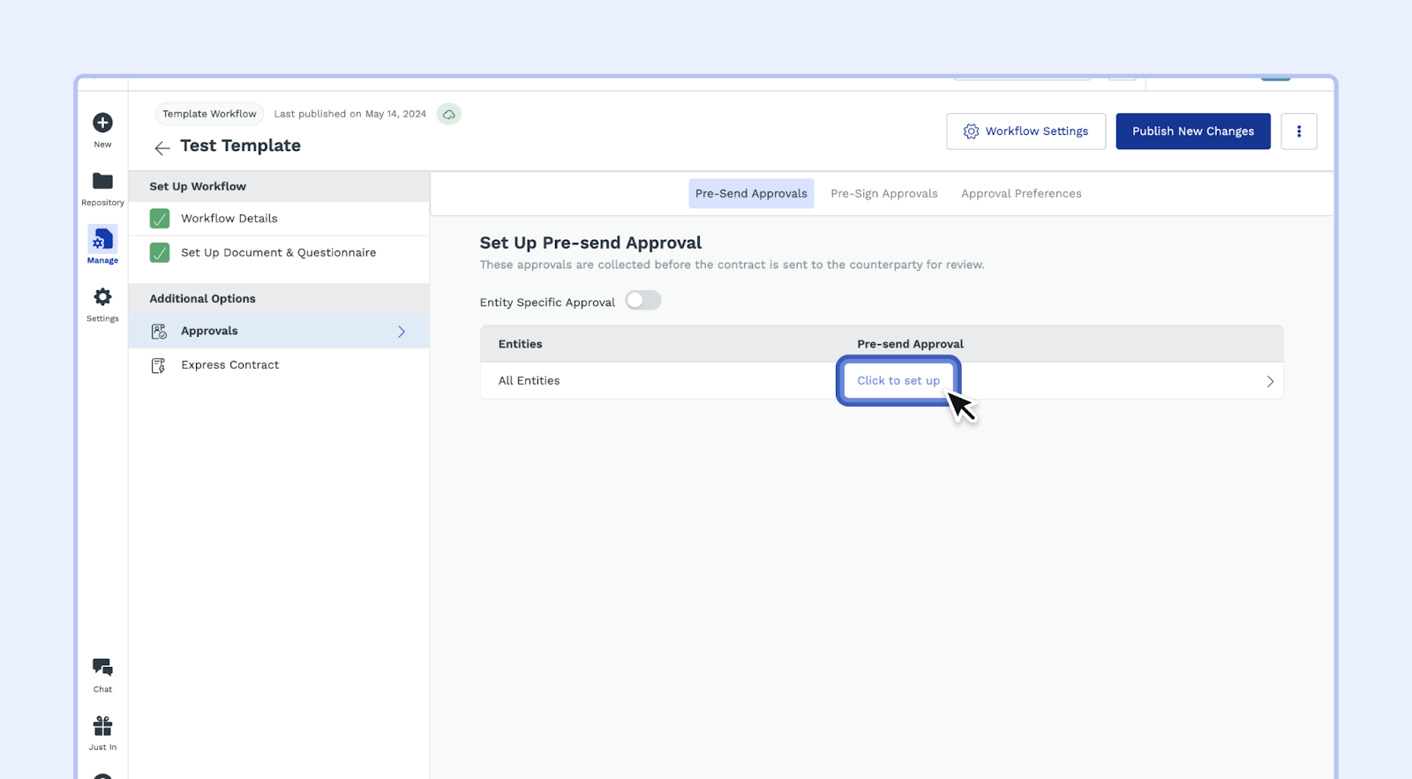The image size is (1412, 779).
Task: Enable the Entity Specific Approval toggle
Action: pos(643,301)
